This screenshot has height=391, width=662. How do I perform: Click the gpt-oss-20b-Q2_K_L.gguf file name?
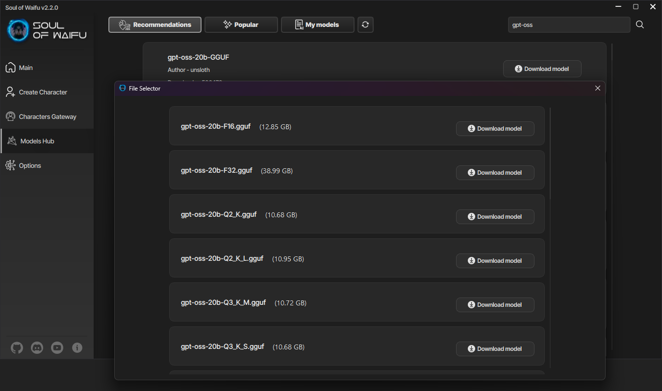[222, 258]
